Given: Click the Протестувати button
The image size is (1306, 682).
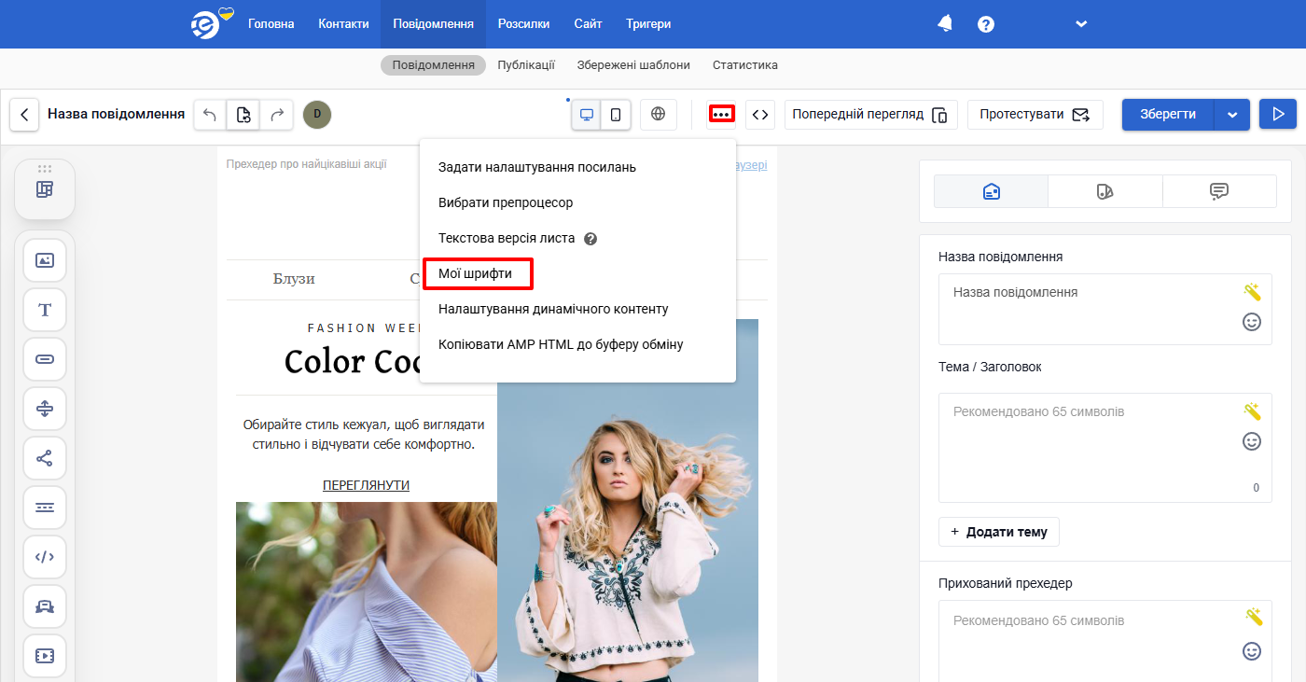Looking at the screenshot, I should tap(1035, 115).
